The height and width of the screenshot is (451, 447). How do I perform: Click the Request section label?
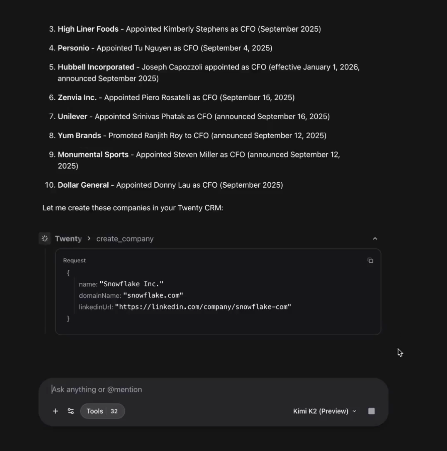74,260
